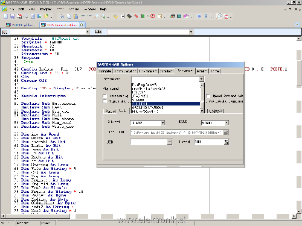Select the highlighted ARDUINO programmer entry
302x226 pixels.
click(x=165, y=104)
